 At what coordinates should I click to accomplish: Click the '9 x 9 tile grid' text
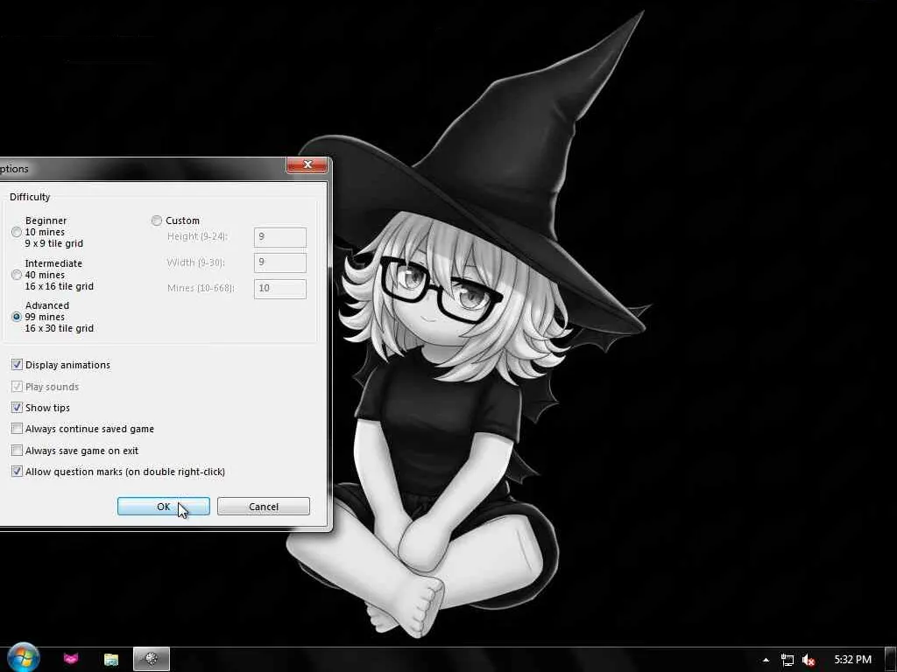coord(53,243)
